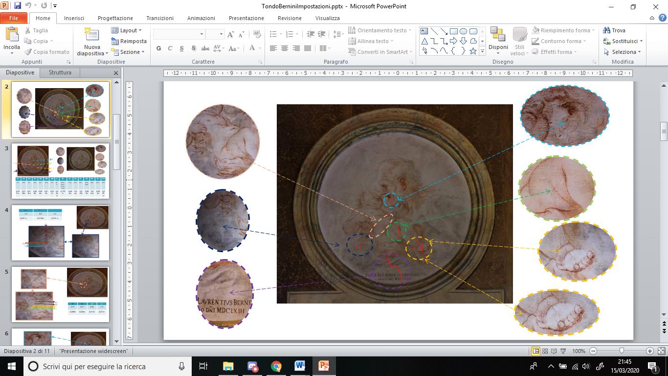Pick the Oval shape in Disegno
The height and width of the screenshot is (376, 668).
tap(463, 31)
